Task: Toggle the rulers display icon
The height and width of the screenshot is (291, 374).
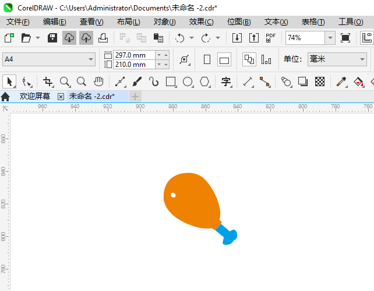Action: pos(367,38)
